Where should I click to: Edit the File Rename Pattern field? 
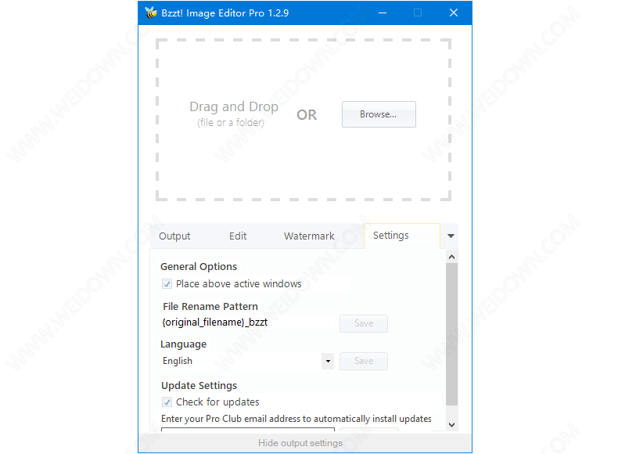(248, 322)
